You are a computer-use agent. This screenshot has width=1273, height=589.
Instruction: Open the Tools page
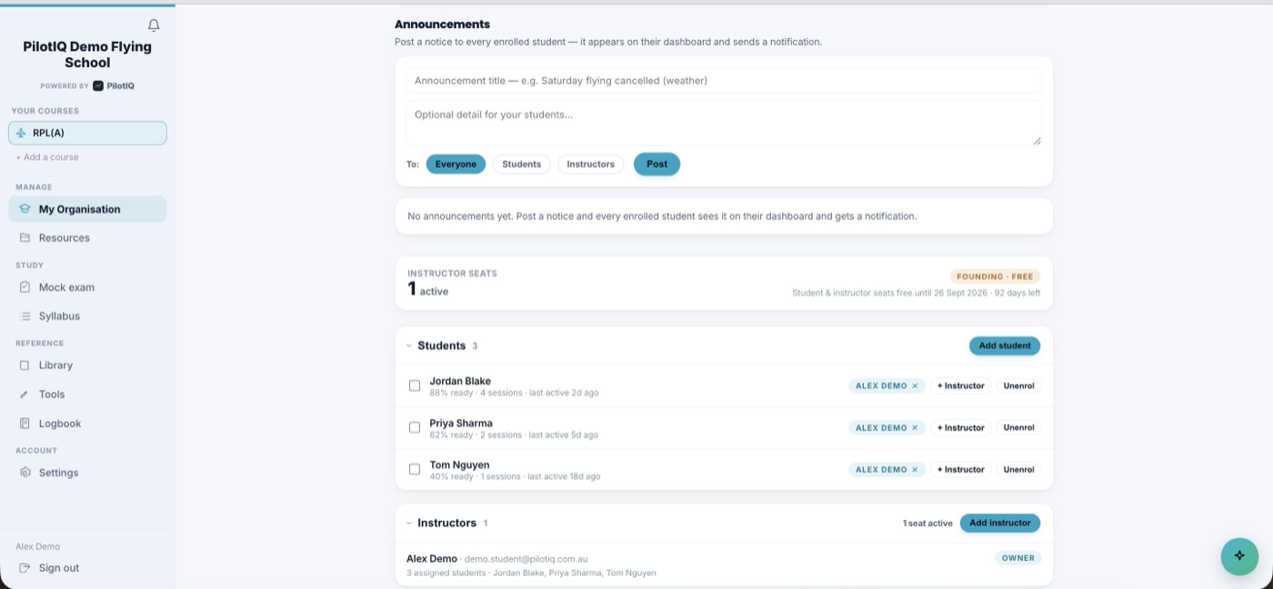tap(87, 394)
